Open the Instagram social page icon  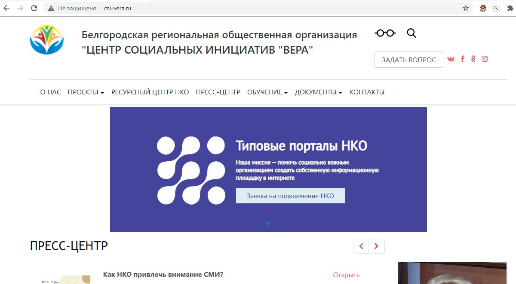click(485, 59)
